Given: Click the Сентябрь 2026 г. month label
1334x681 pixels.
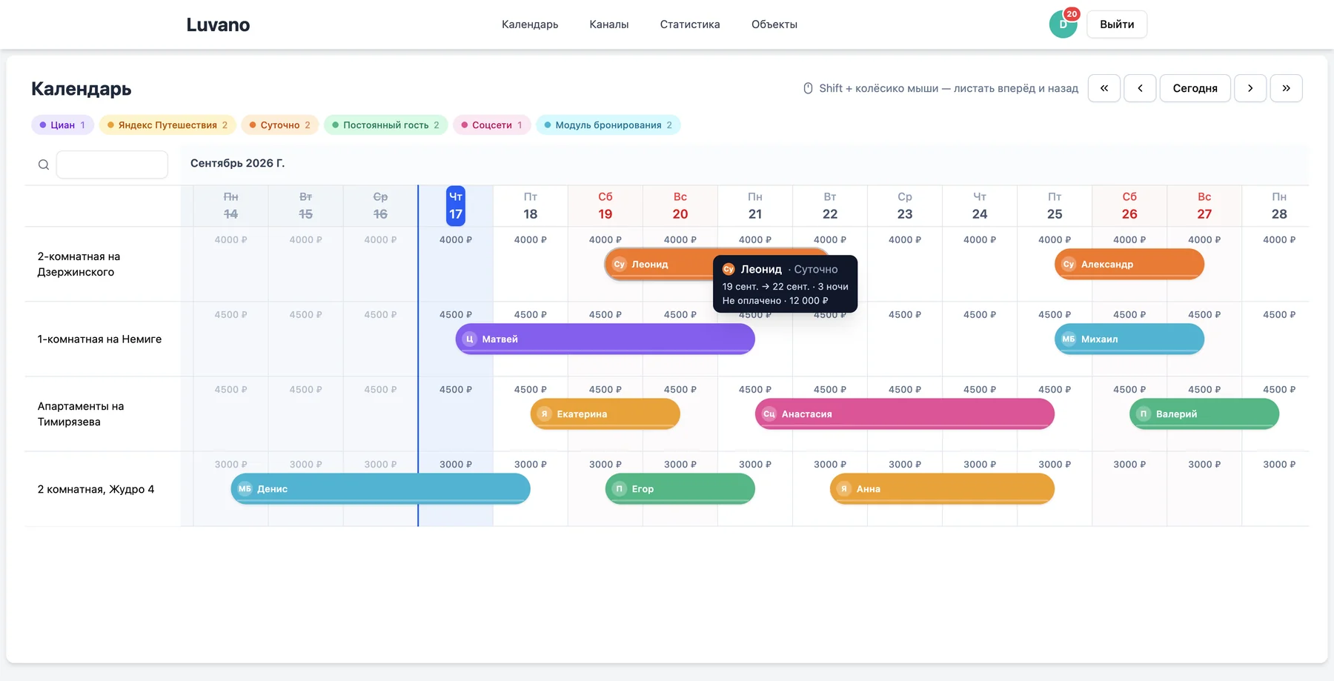Looking at the screenshot, I should click(x=237, y=163).
